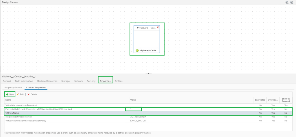
Task: Click the green plus New icon
Action: [7, 94]
